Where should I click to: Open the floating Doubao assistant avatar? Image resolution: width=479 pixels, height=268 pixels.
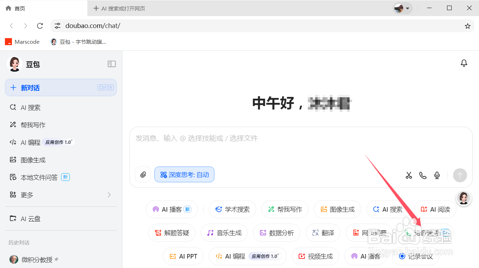tap(463, 198)
